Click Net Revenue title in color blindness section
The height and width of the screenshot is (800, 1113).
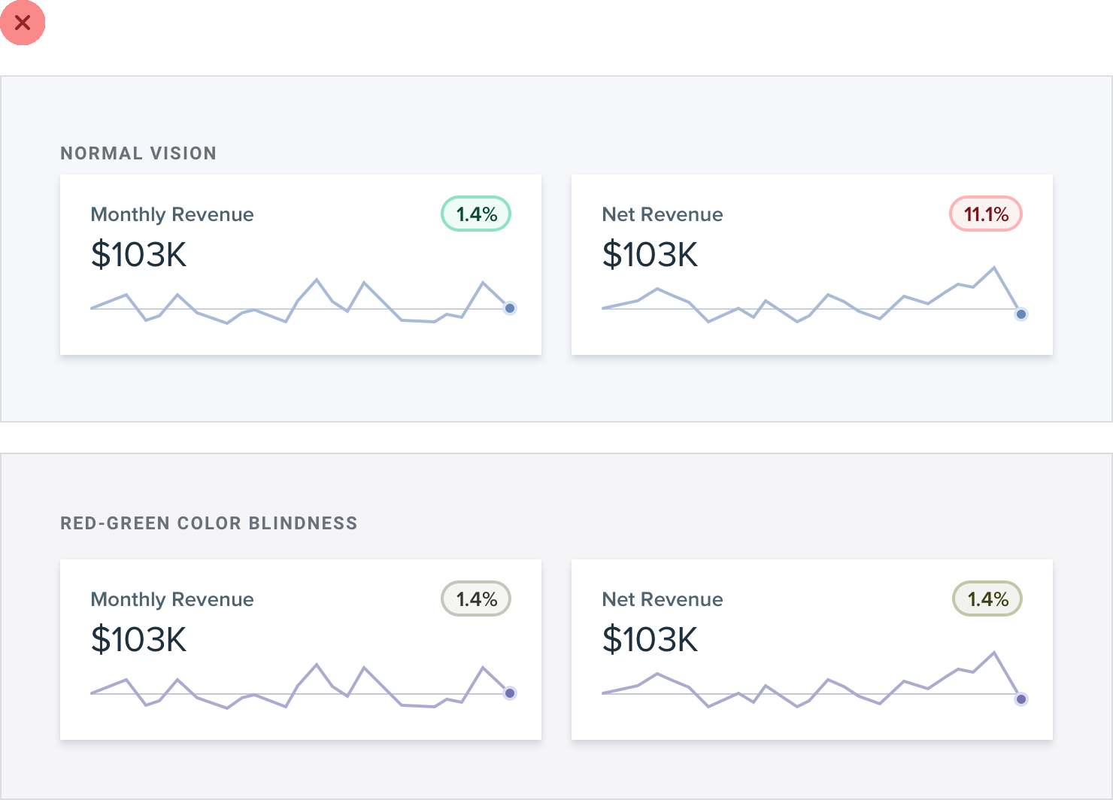tap(663, 599)
